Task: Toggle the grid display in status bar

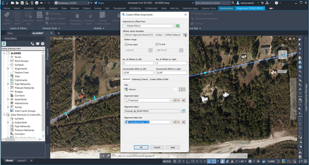Action: pos(174,161)
